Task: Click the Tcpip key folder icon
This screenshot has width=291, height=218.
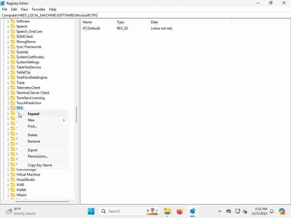Action: coord(13,83)
